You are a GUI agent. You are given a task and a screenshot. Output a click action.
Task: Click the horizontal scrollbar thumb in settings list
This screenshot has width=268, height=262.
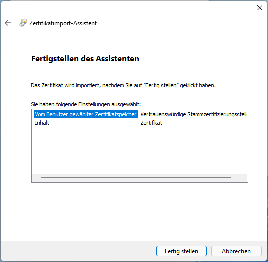click(136, 178)
